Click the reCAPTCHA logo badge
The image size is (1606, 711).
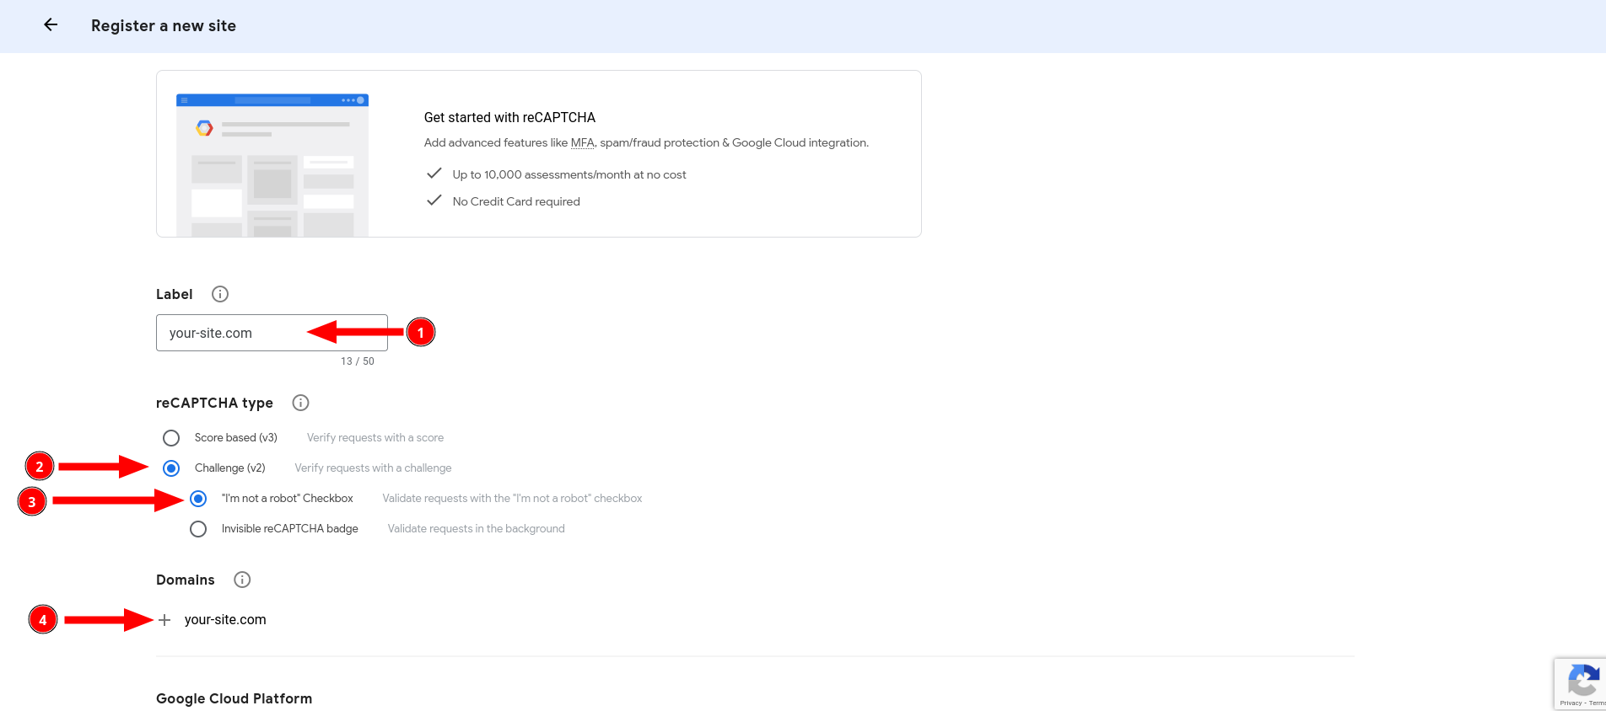tap(1582, 680)
